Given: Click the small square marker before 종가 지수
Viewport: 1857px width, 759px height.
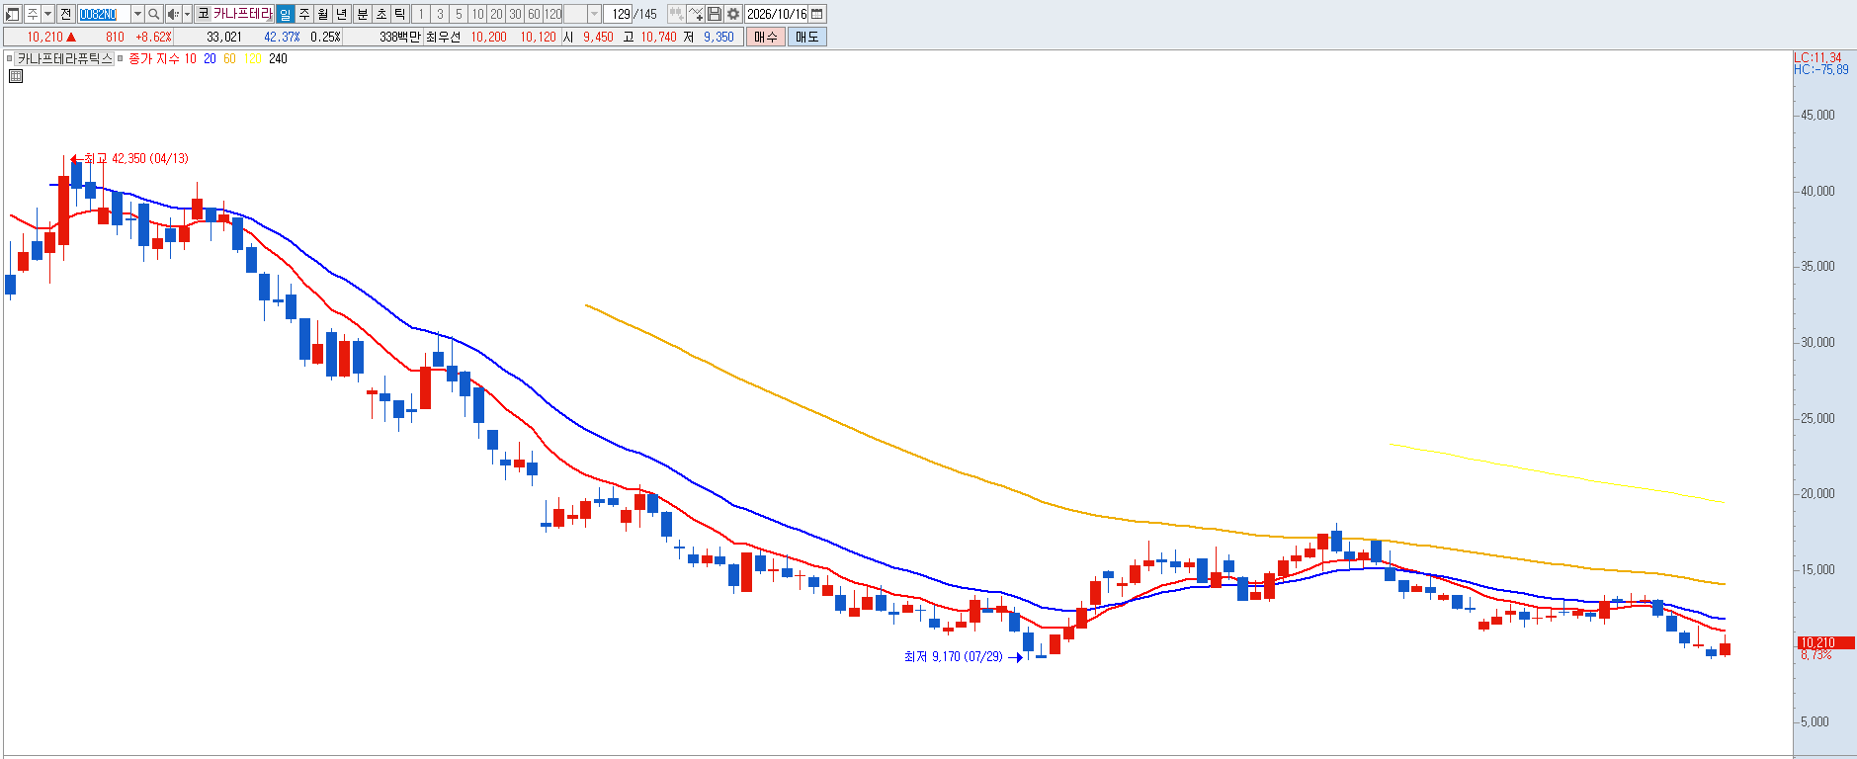Looking at the screenshot, I should [120, 58].
